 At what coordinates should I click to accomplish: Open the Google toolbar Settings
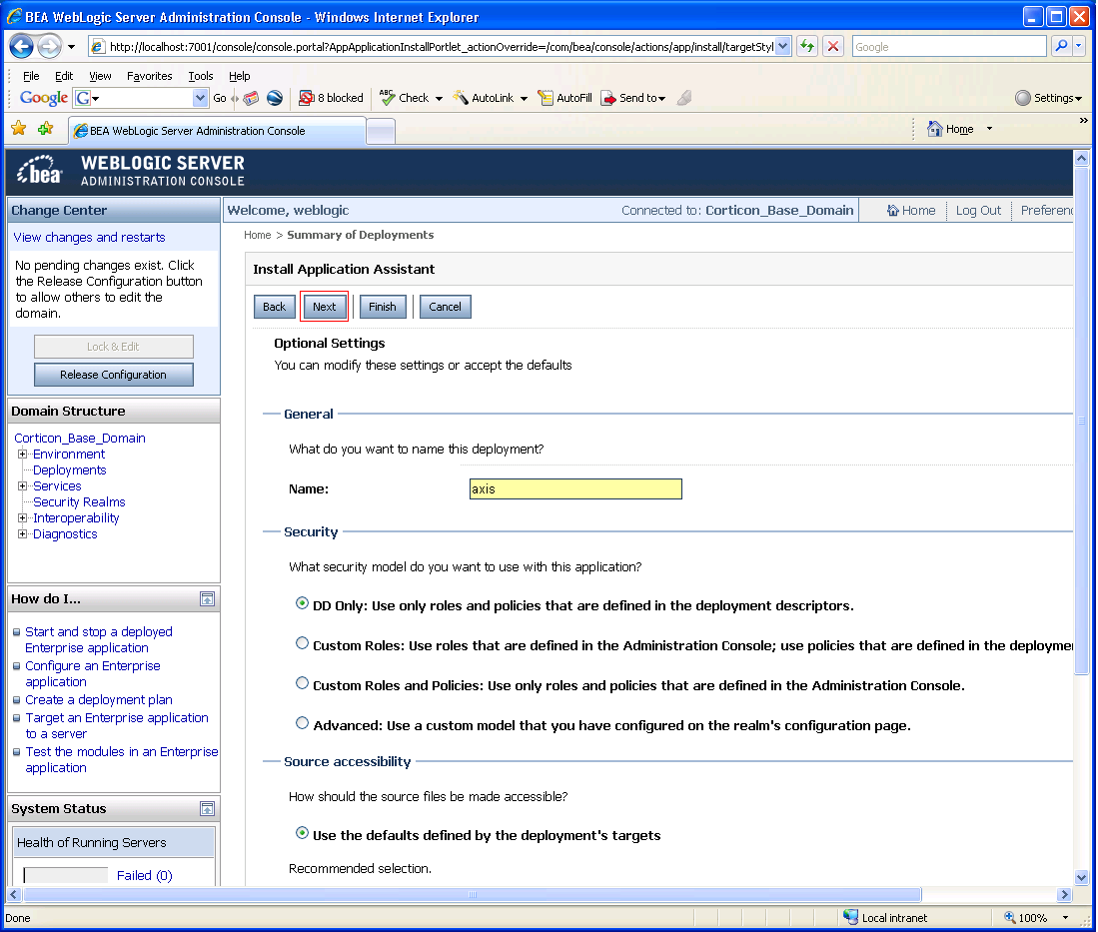tap(1048, 98)
